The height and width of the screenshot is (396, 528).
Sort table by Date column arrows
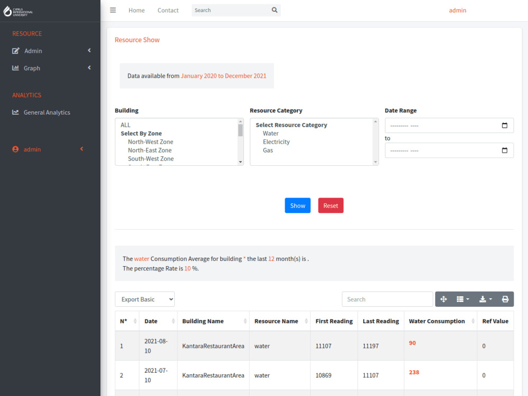coord(173,321)
